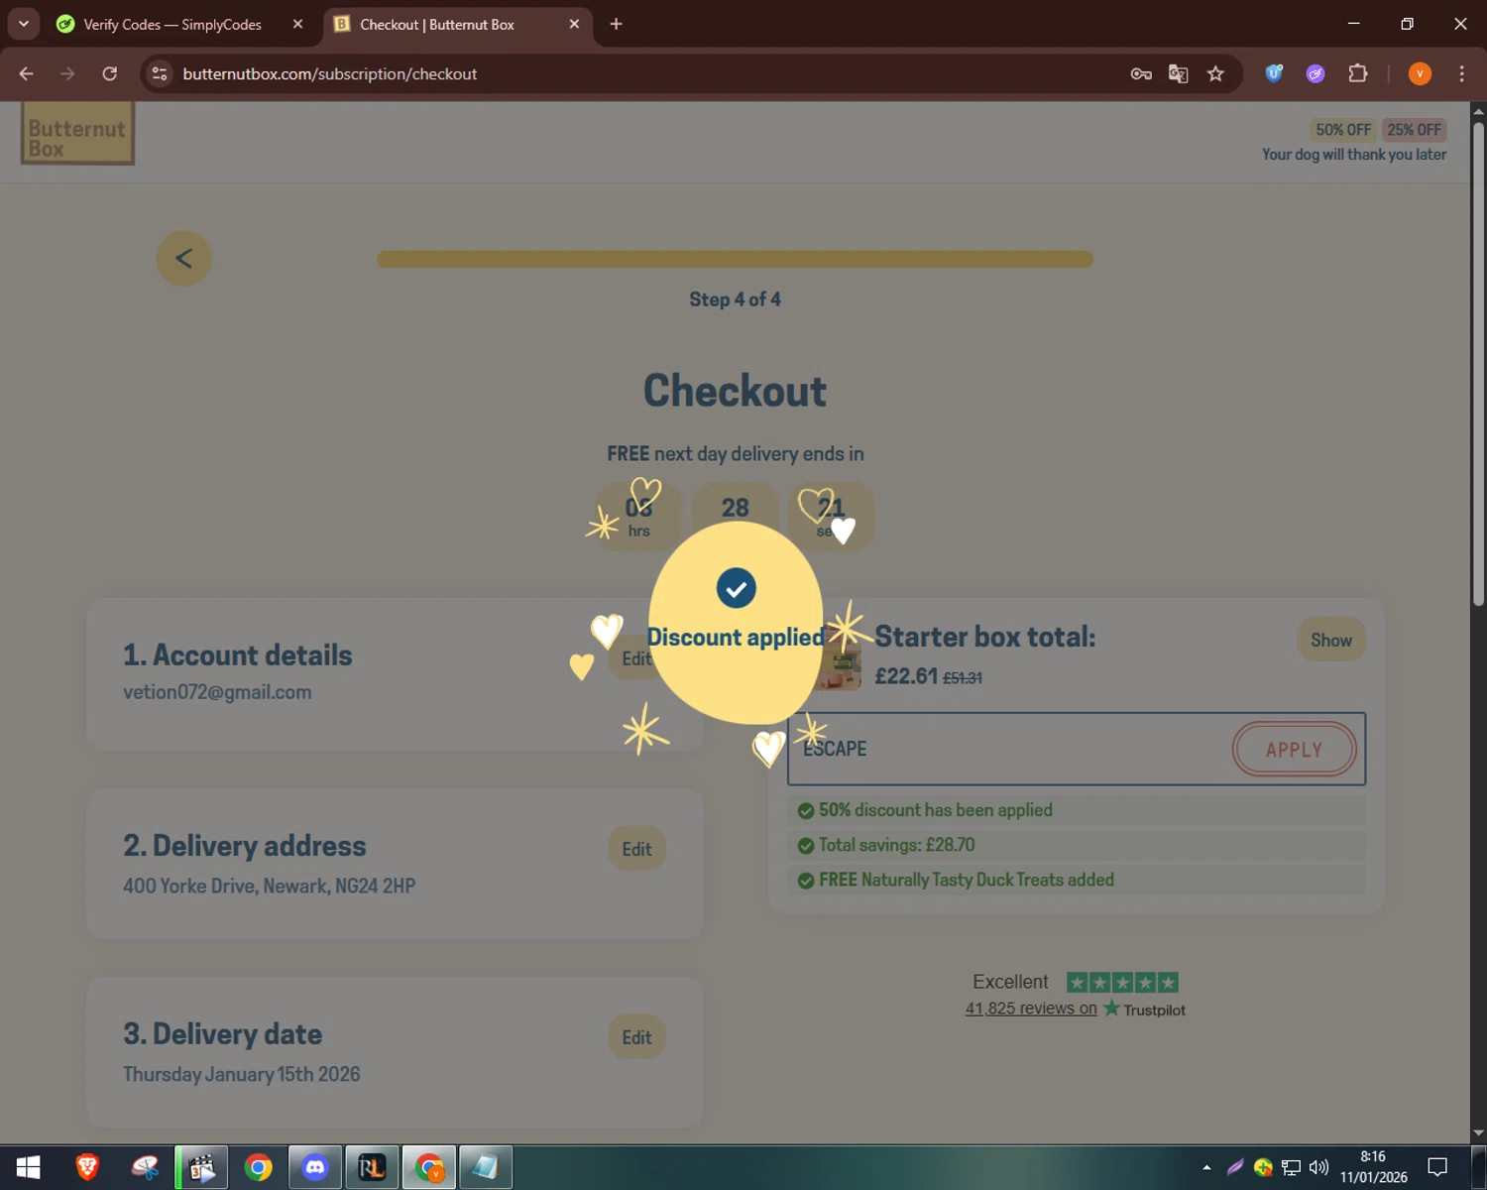Edit the Delivery address section
This screenshot has width=1487, height=1190.
point(636,849)
